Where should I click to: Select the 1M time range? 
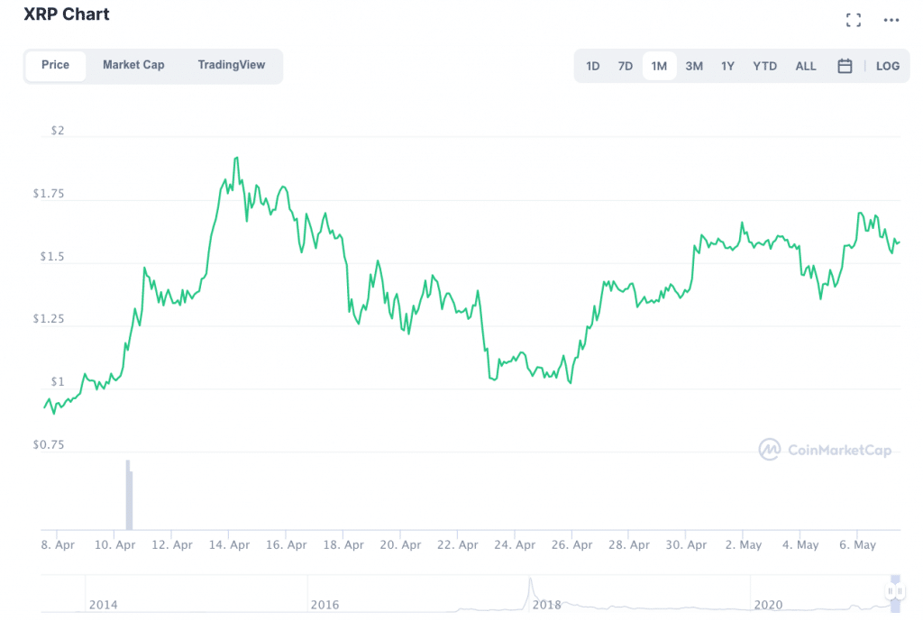(659, 66)
